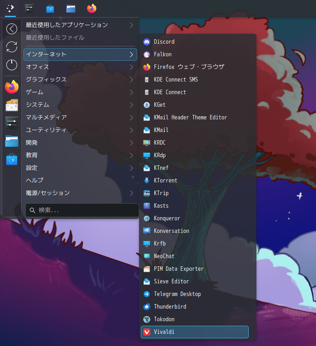Open Discover icon in top panel
This screenshot has height=346, width=316.
click(50, 9)
